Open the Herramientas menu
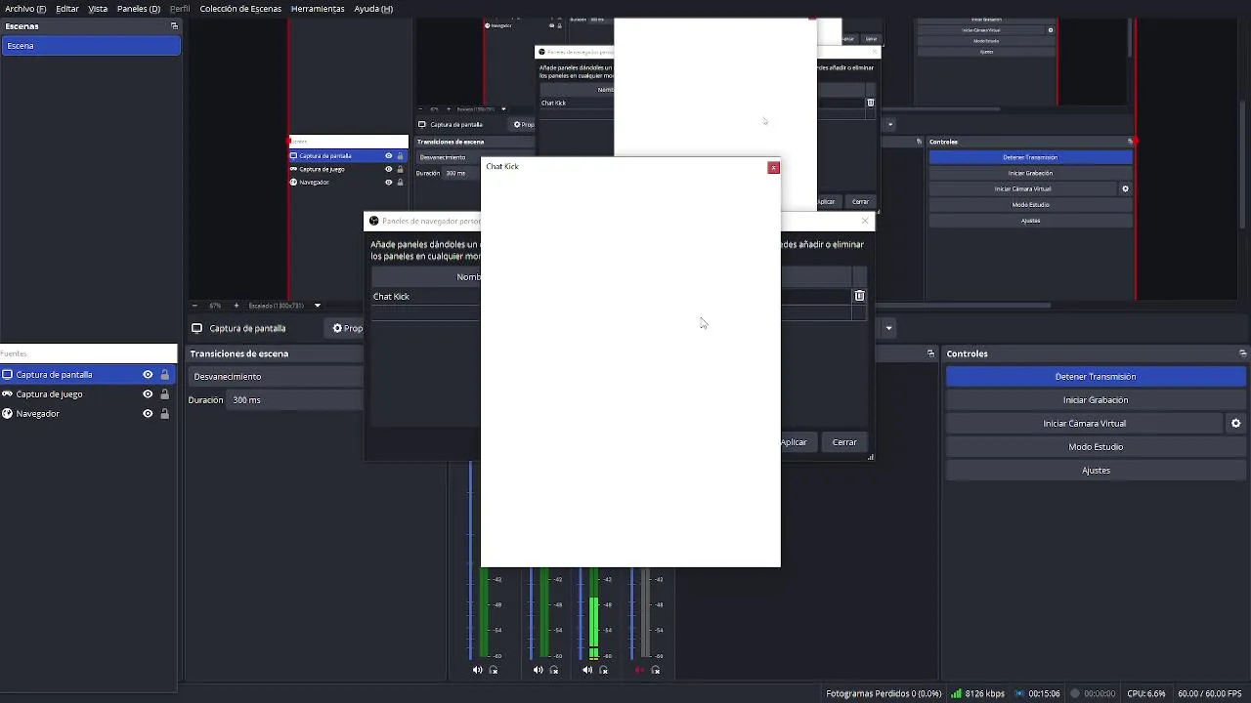1251x703 pixels. (318, 9)
